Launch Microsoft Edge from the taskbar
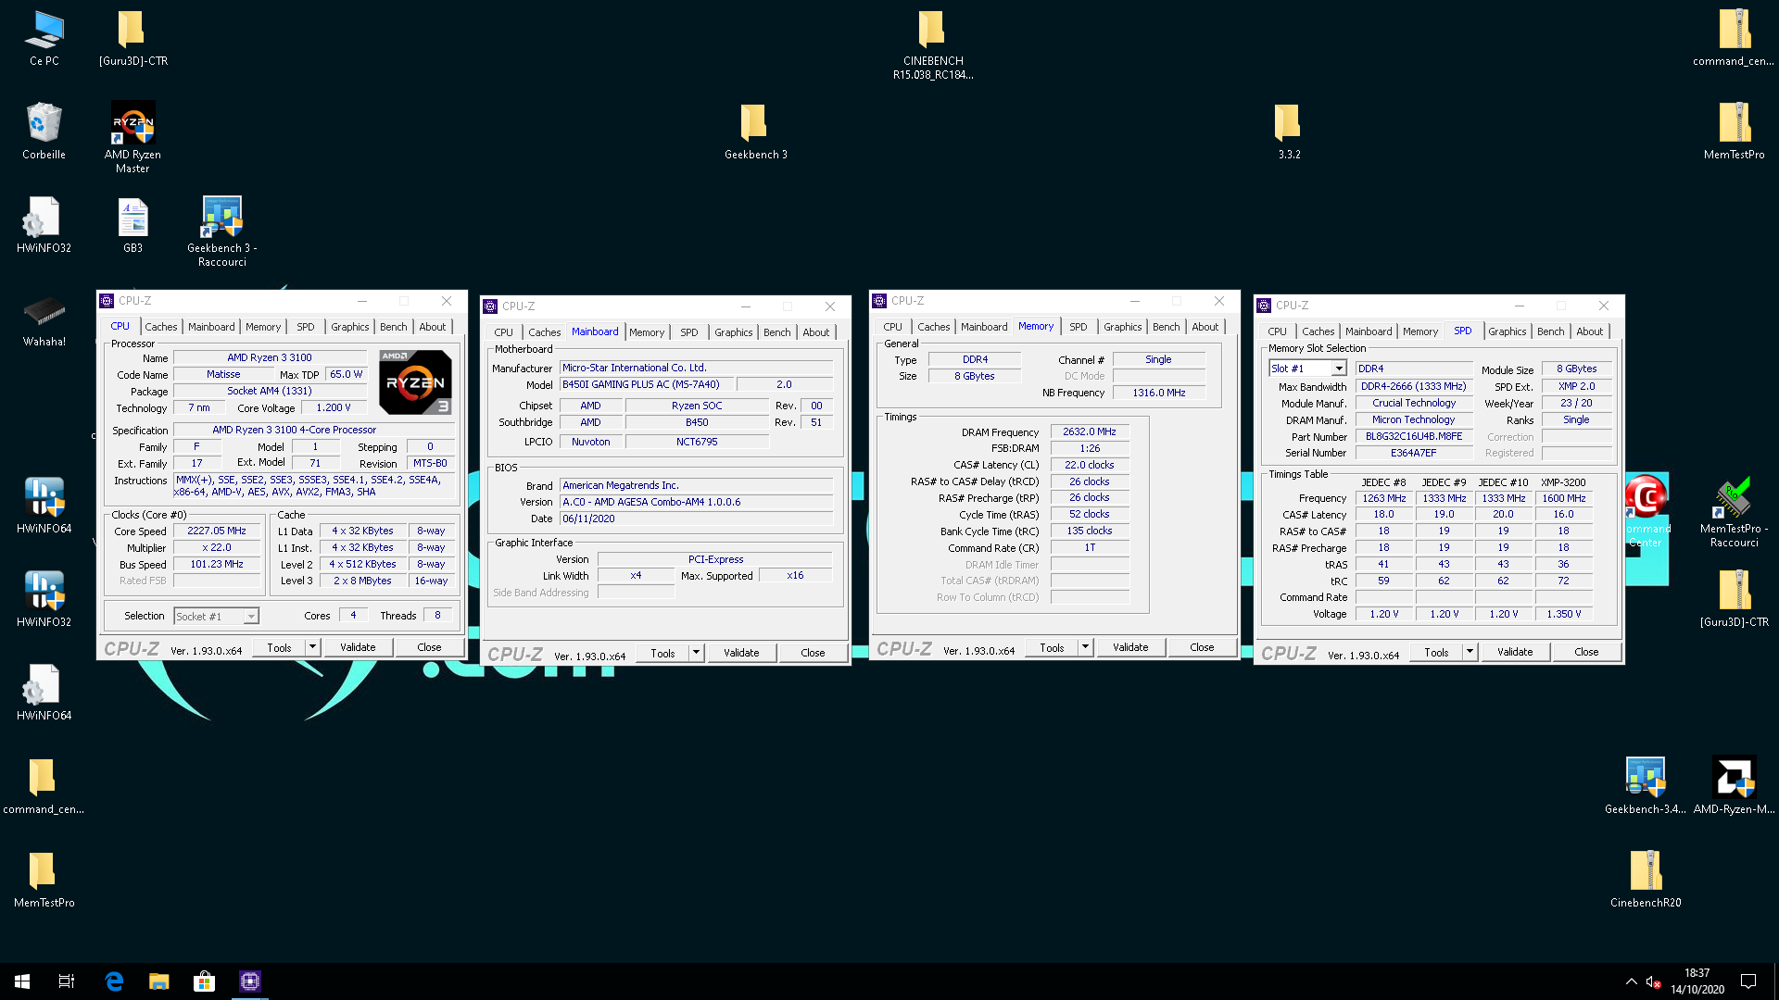 (x=114, y=981)
